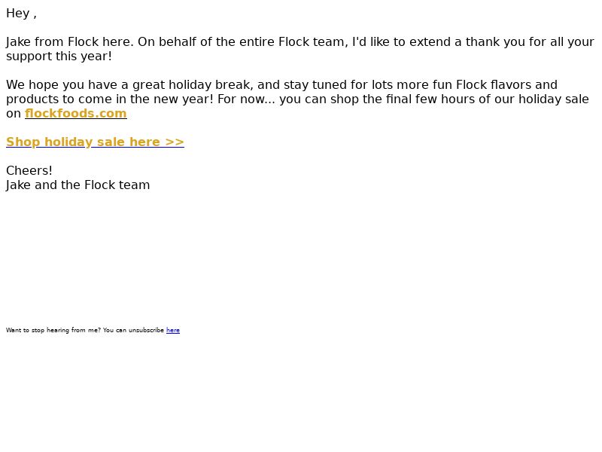The image size is (602, 452).
Task: Click 'We hope you have a great holiday break' text
Action: pyautogui.click(x=128, y=84)
